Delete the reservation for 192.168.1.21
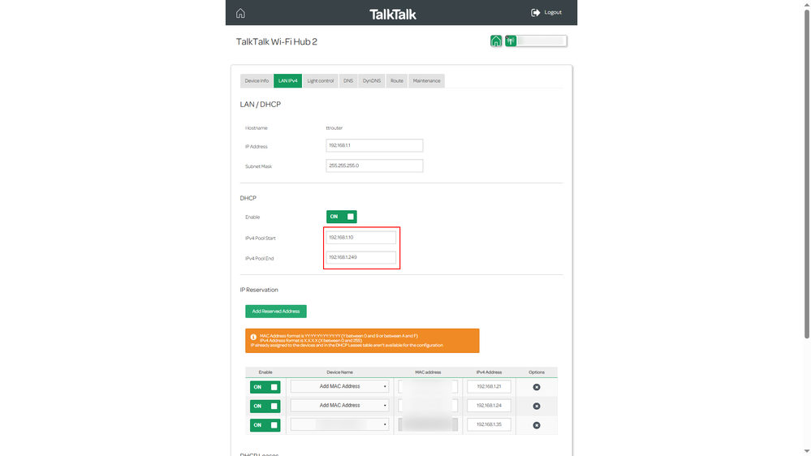Screen dimensions: 811x456 [x=536, y=387]
